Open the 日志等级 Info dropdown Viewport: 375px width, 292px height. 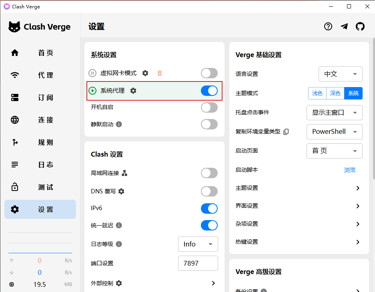pyautogui.click(x=198, y=244)
